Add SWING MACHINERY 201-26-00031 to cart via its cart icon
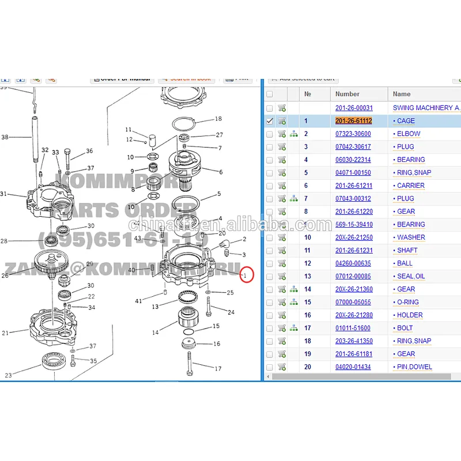This screenshot has width=461, height=461. coord(282,108)
